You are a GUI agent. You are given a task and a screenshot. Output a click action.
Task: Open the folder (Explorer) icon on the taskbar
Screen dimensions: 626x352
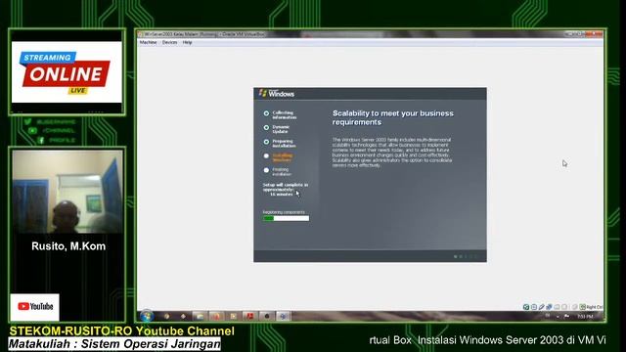[x=200, y=317]
